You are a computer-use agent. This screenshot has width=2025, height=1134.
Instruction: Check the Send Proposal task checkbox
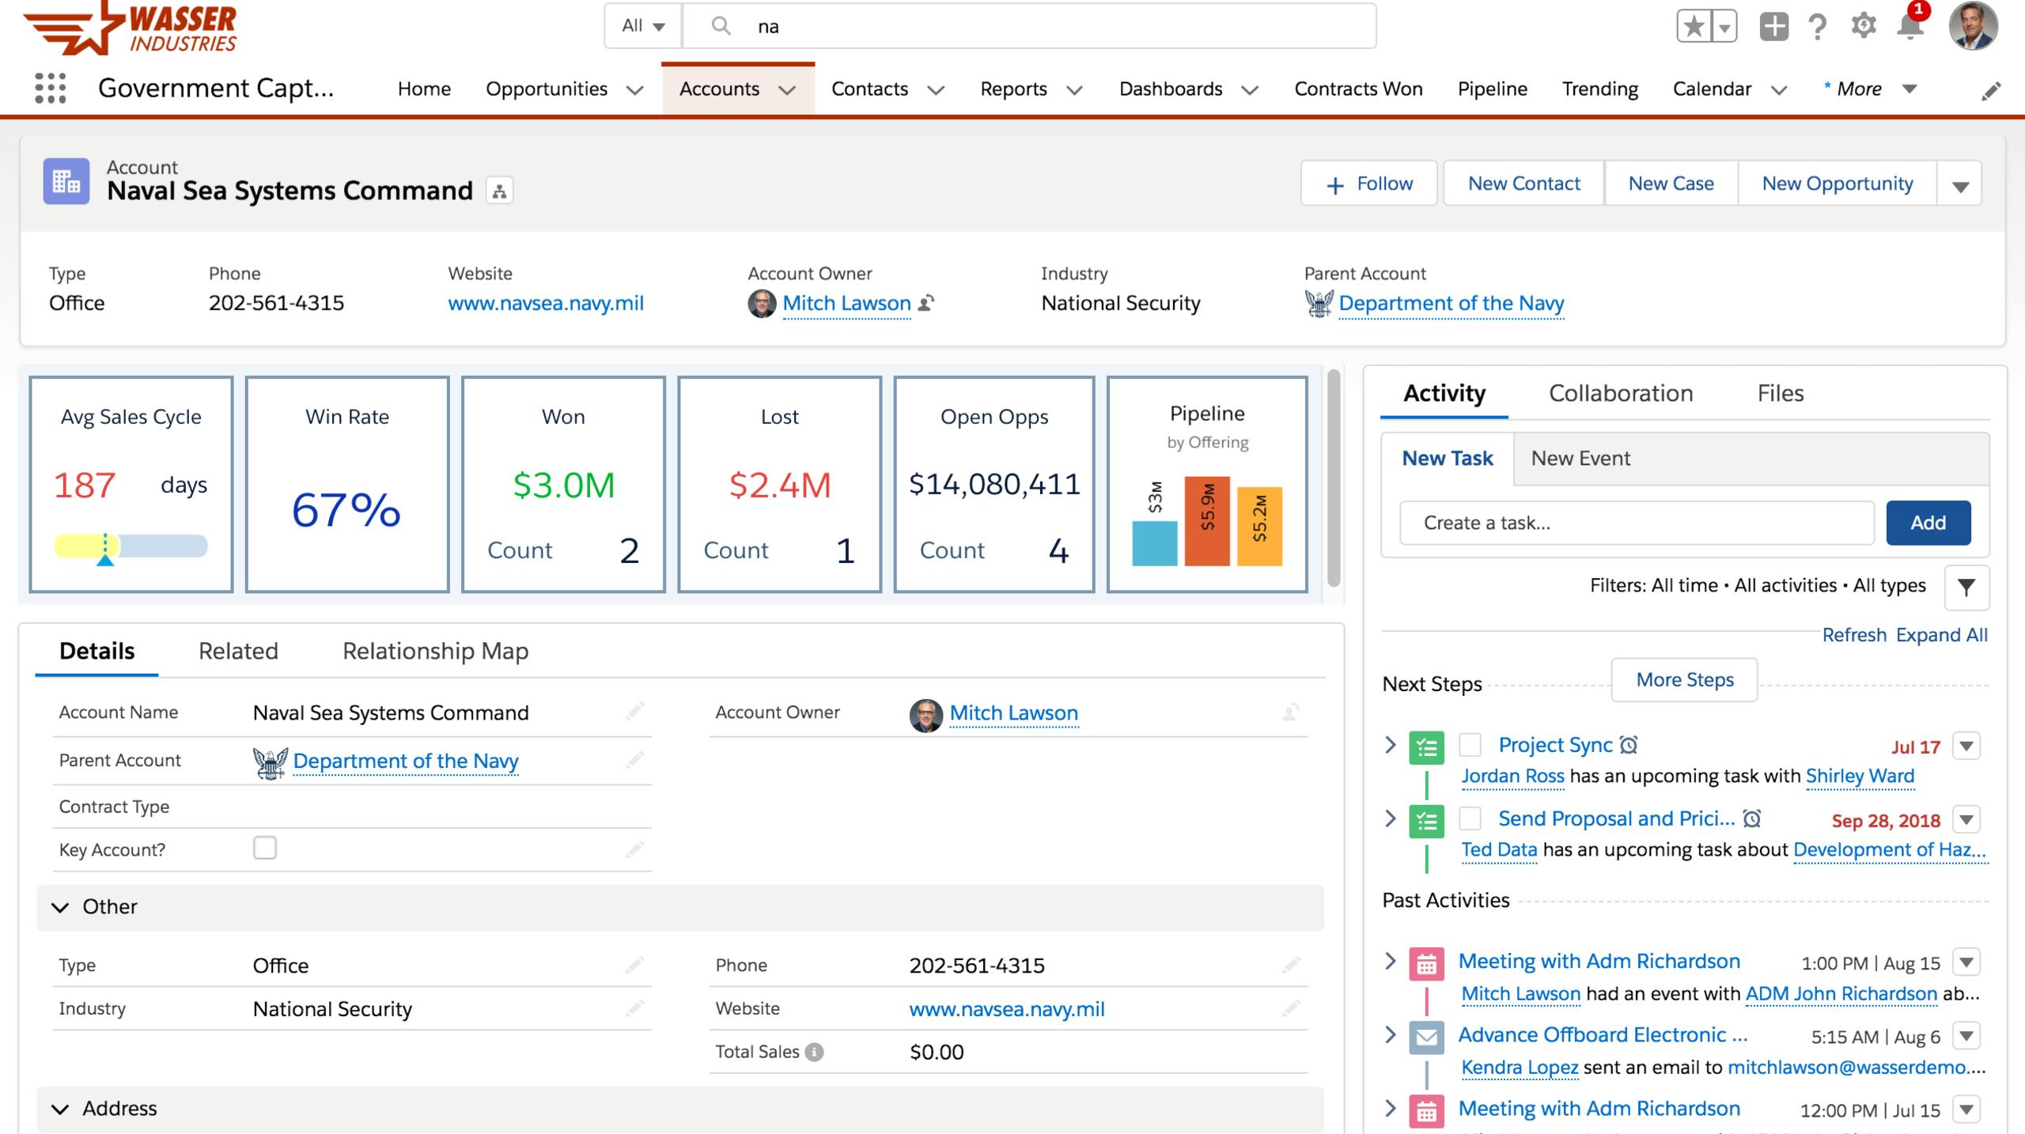pyautogui.click(x=1470, y=818)
